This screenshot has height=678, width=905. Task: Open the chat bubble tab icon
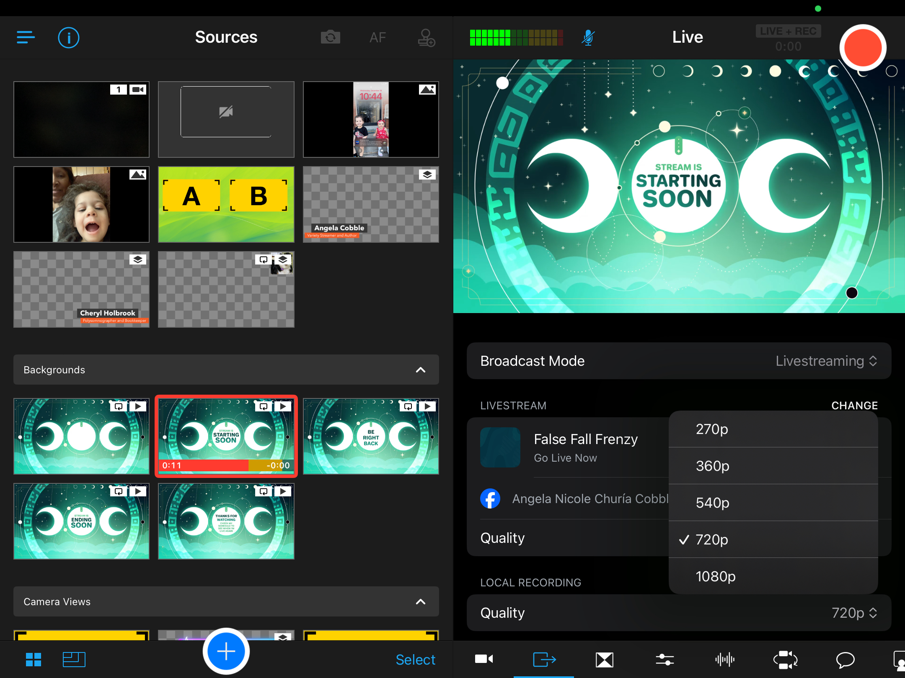(x=845, y=660)
